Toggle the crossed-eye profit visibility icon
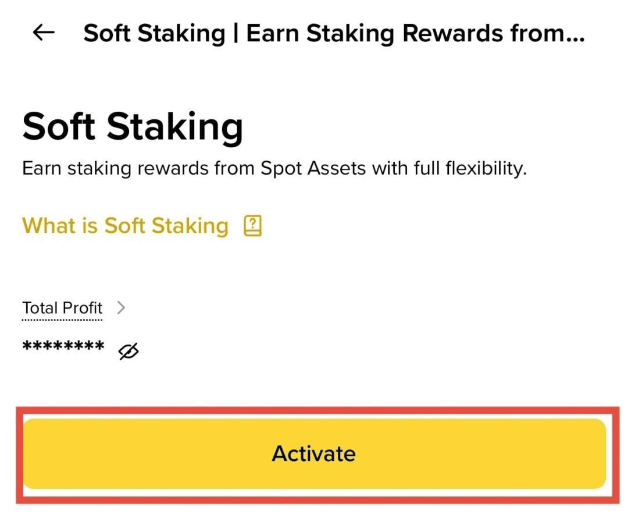Viewport: 628px width, 518px height. (x=128, y=351)
